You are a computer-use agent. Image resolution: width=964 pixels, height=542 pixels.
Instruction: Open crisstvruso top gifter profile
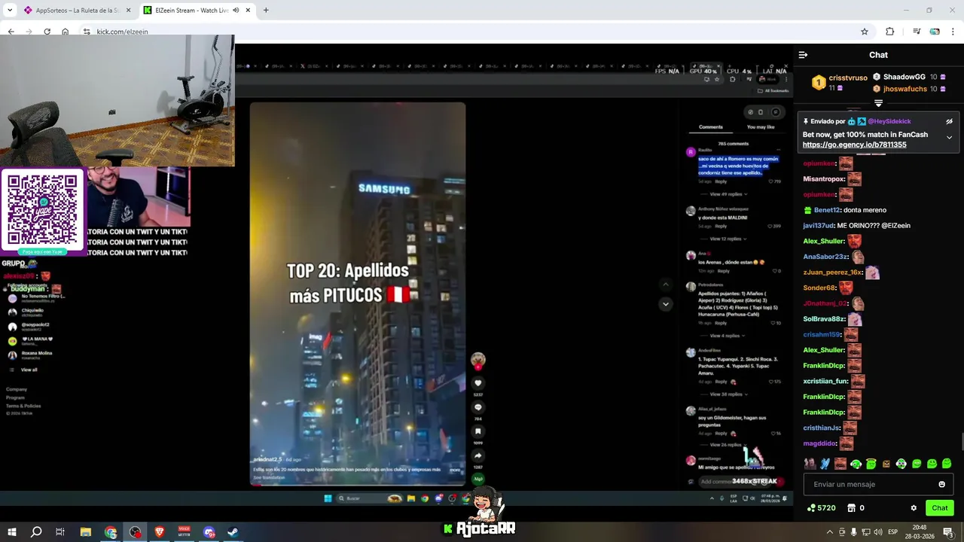point(848,78)
